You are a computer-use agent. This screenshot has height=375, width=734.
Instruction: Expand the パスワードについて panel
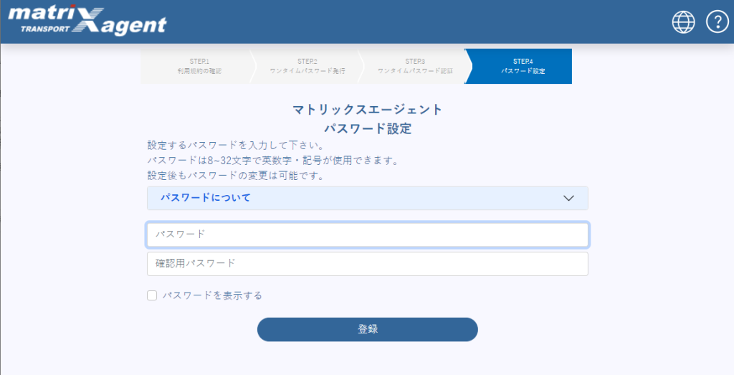tap(368, 198)
